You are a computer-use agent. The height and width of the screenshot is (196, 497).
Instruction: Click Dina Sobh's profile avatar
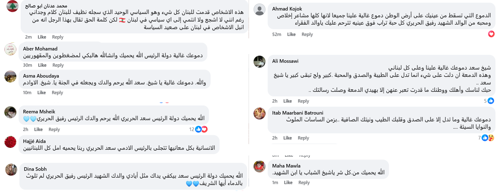pos(11,170)
